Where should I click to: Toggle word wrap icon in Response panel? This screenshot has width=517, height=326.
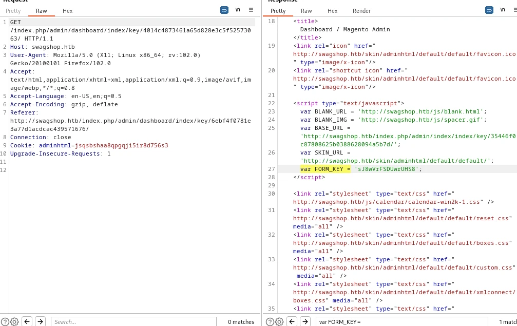[x=489, y=10]
